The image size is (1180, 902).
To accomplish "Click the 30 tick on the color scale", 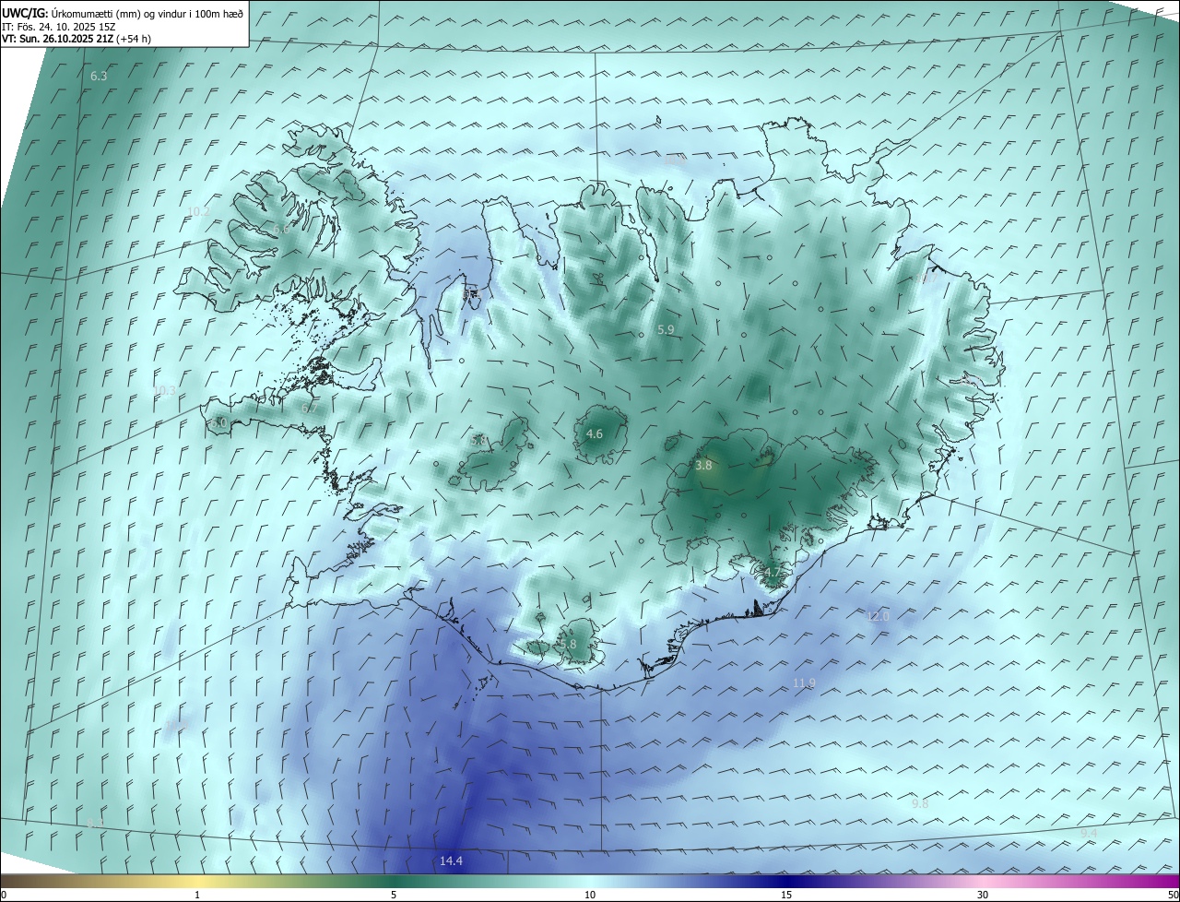I will 983,895.
